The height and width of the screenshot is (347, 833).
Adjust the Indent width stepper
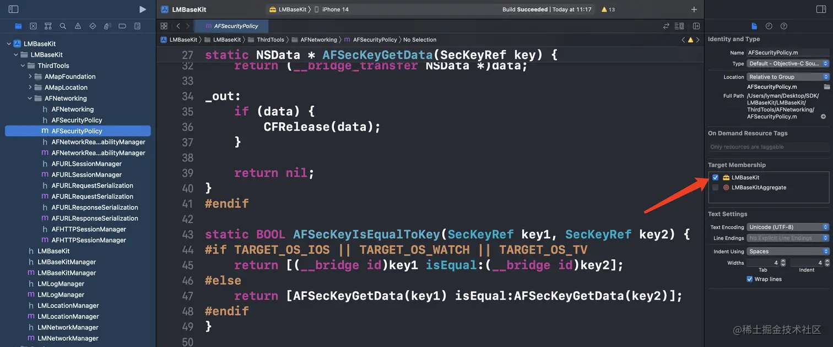(x=826, y=263)
